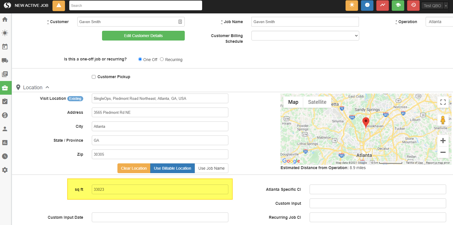The height and width of the screenshot is (225, 453).
Task: Open the Operation Atlanta selector
Action: (x=439, y=22)
